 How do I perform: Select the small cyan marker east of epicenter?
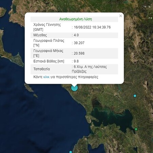pos(135,96)
